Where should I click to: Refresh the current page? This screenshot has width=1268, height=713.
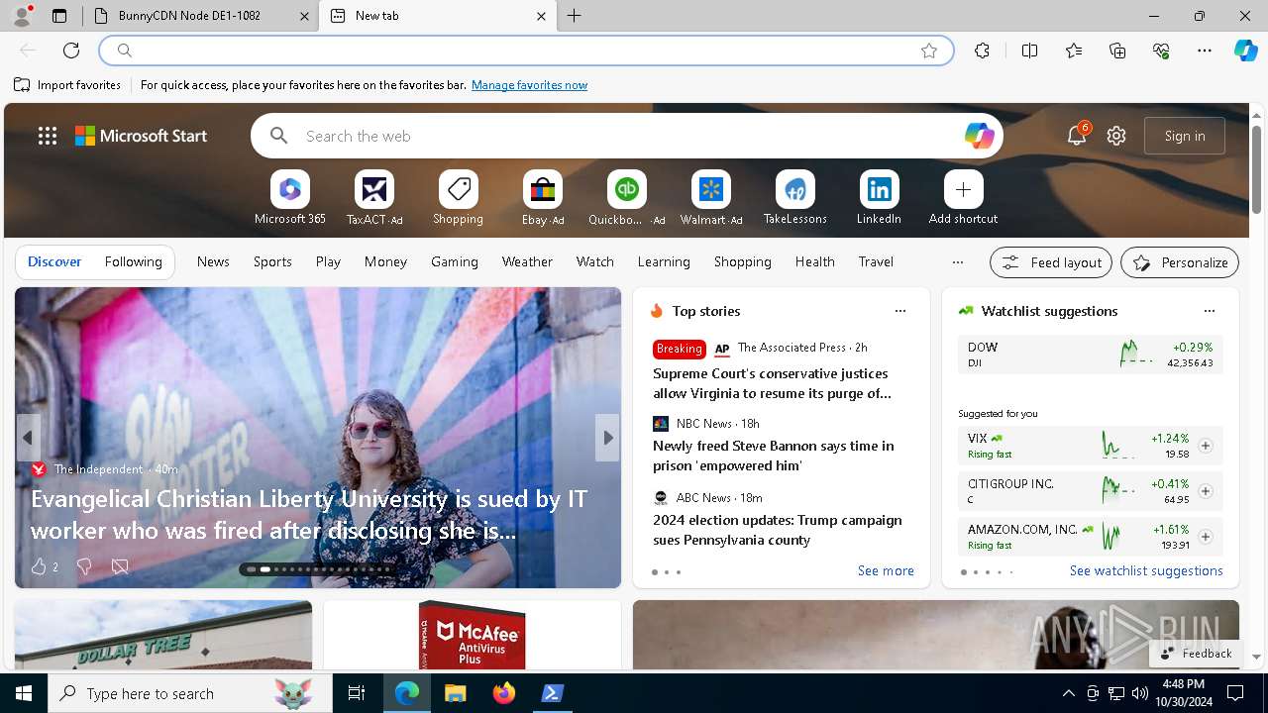(x=71, y=51)
